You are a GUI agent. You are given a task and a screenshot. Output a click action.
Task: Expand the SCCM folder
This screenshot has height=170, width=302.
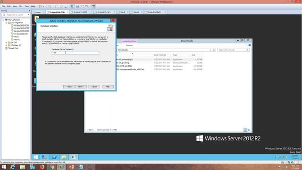coord(6,42)
